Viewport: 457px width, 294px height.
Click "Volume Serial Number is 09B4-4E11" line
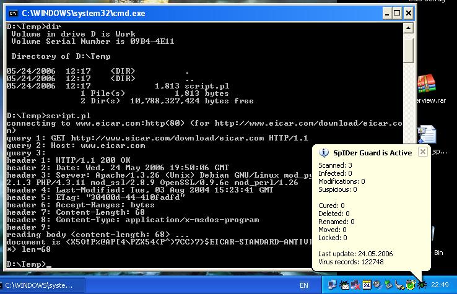(x=93, y=41)
